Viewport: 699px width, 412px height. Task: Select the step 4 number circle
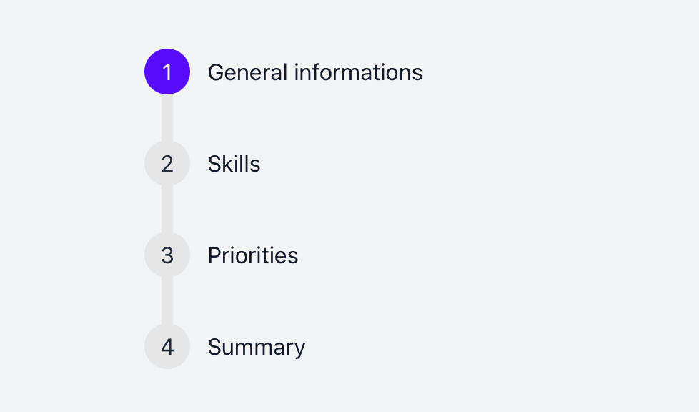coord(167,347)
